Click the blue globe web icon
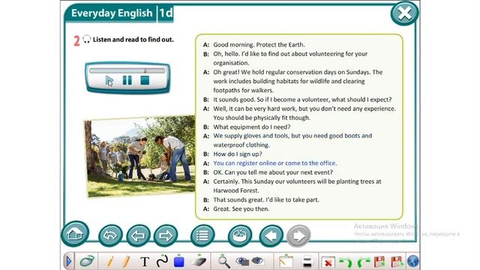 [412, 262]
